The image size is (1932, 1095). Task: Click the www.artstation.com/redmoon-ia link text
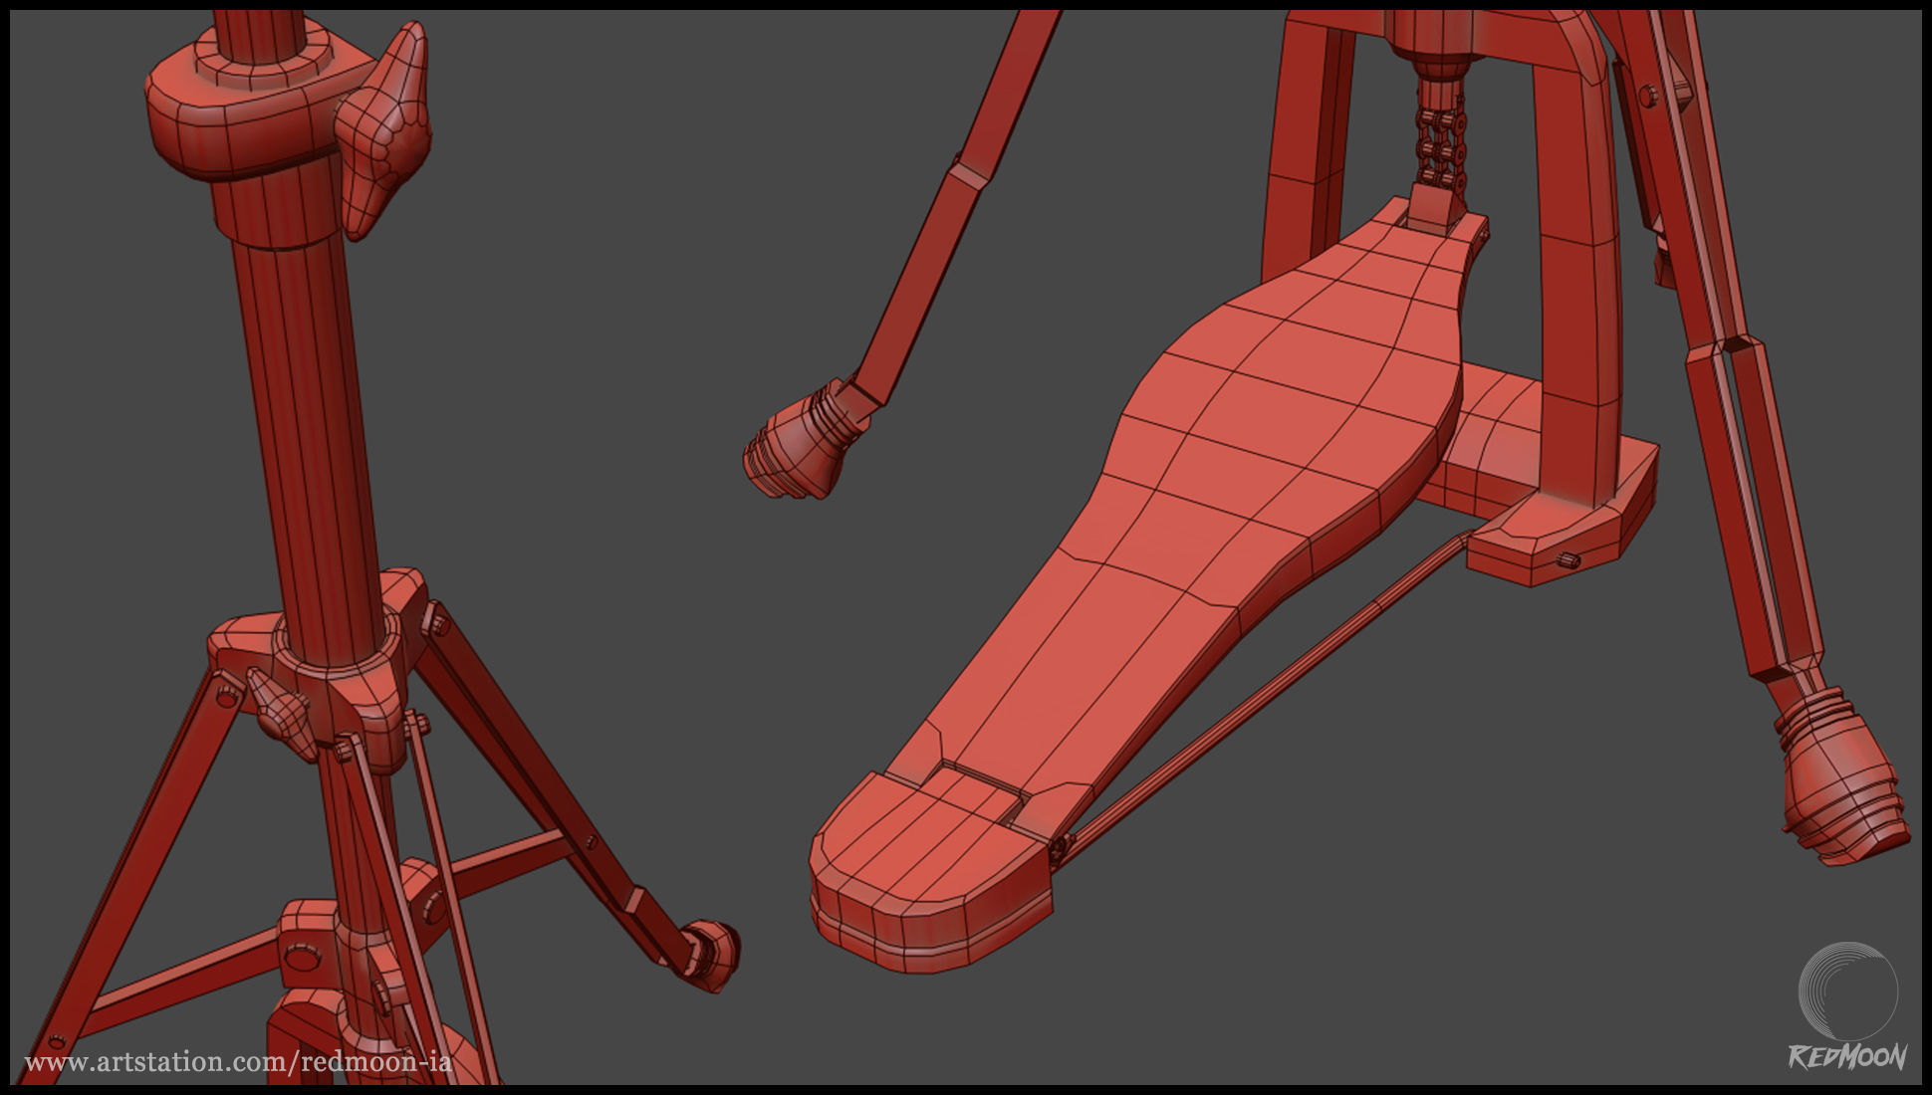click(238, 1062)
